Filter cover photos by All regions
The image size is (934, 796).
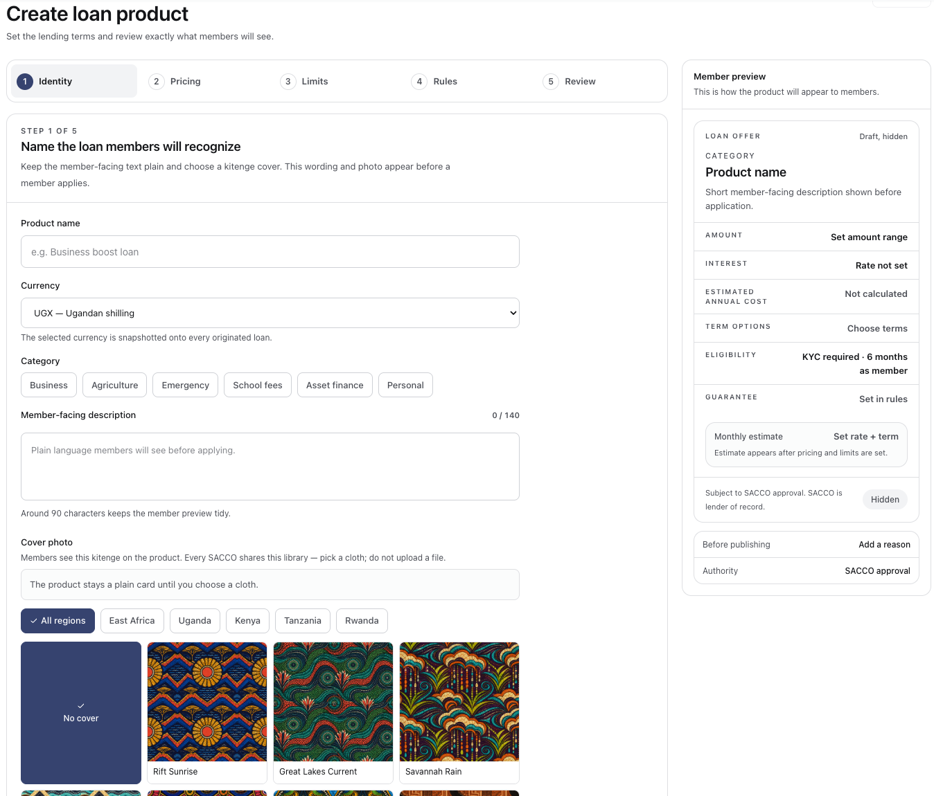click(x=58, y=620)
